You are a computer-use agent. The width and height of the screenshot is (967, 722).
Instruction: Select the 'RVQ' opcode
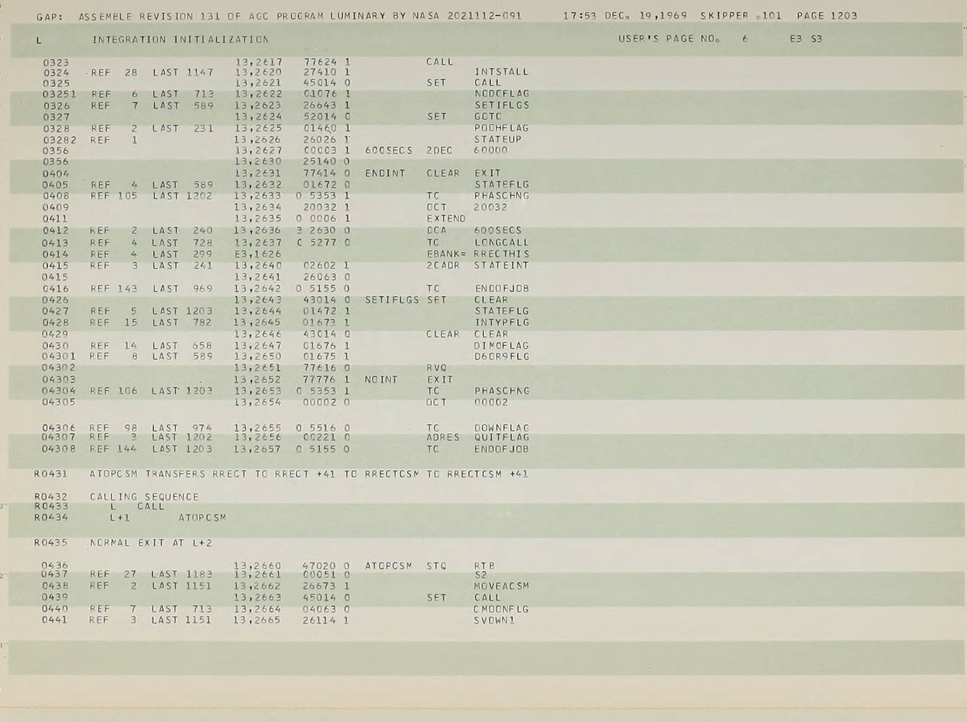point(436,368)
